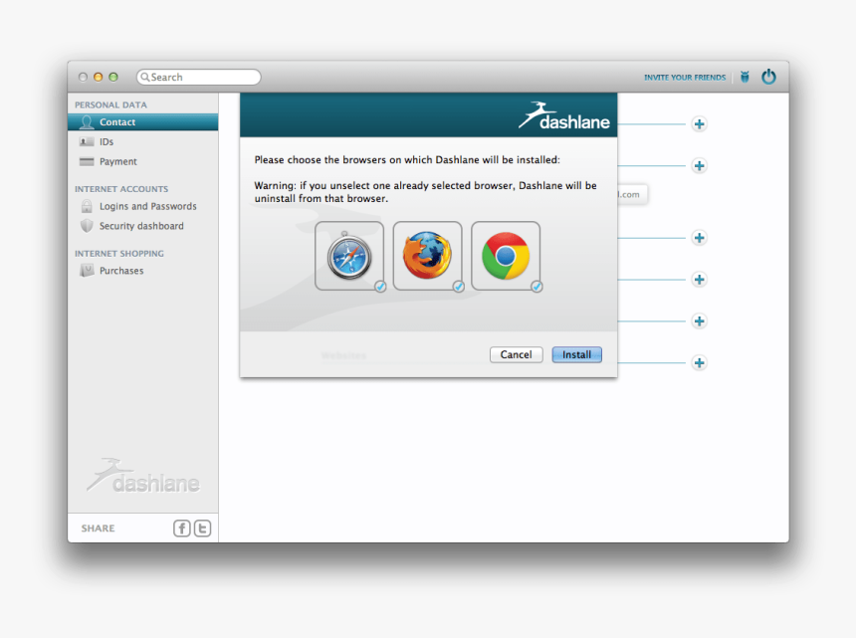Click the power logout icon

click(768, 77)
